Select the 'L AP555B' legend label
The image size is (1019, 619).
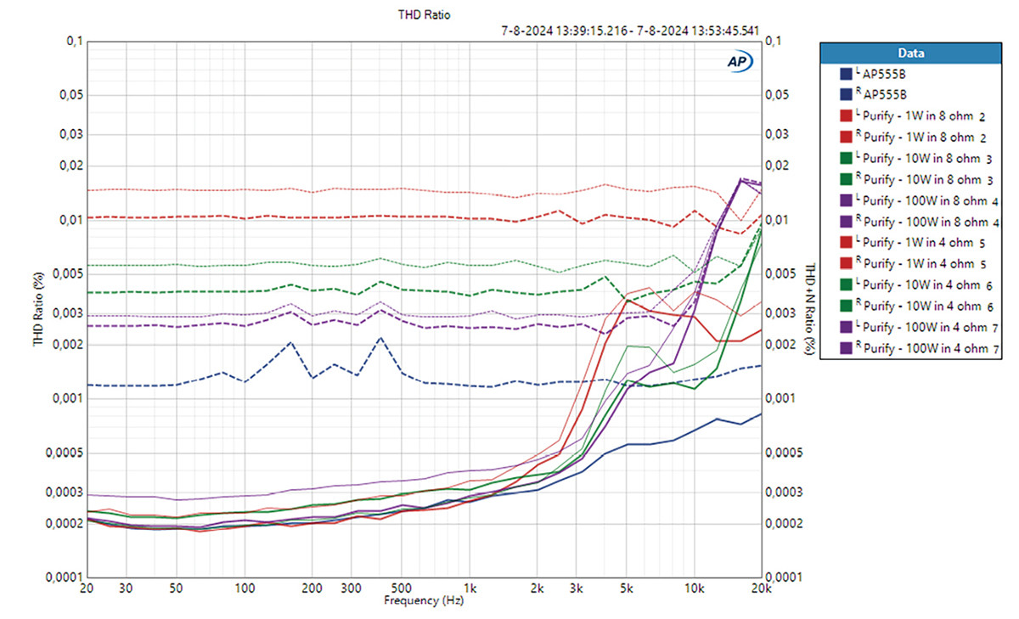882,75
